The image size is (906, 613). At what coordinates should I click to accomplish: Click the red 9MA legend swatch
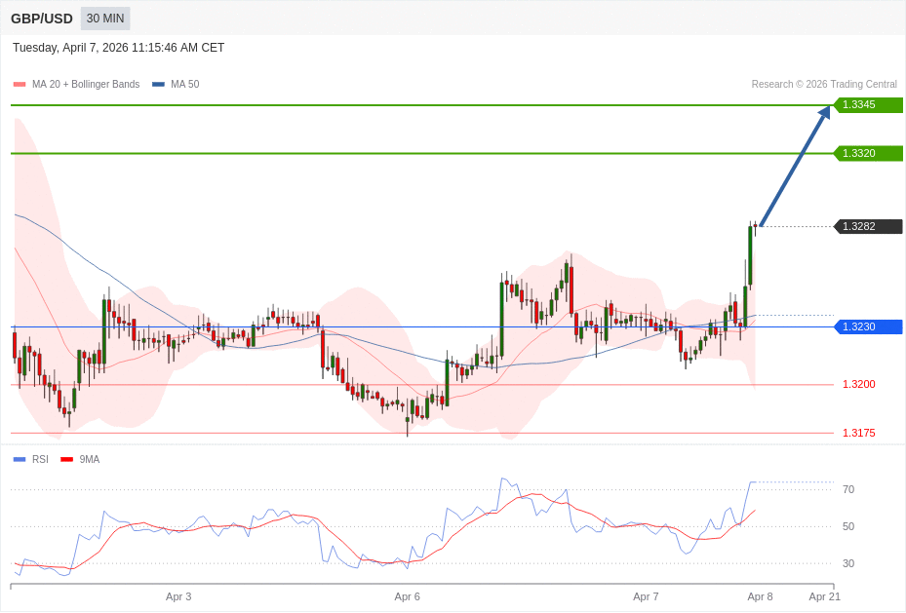coord(66,460)
